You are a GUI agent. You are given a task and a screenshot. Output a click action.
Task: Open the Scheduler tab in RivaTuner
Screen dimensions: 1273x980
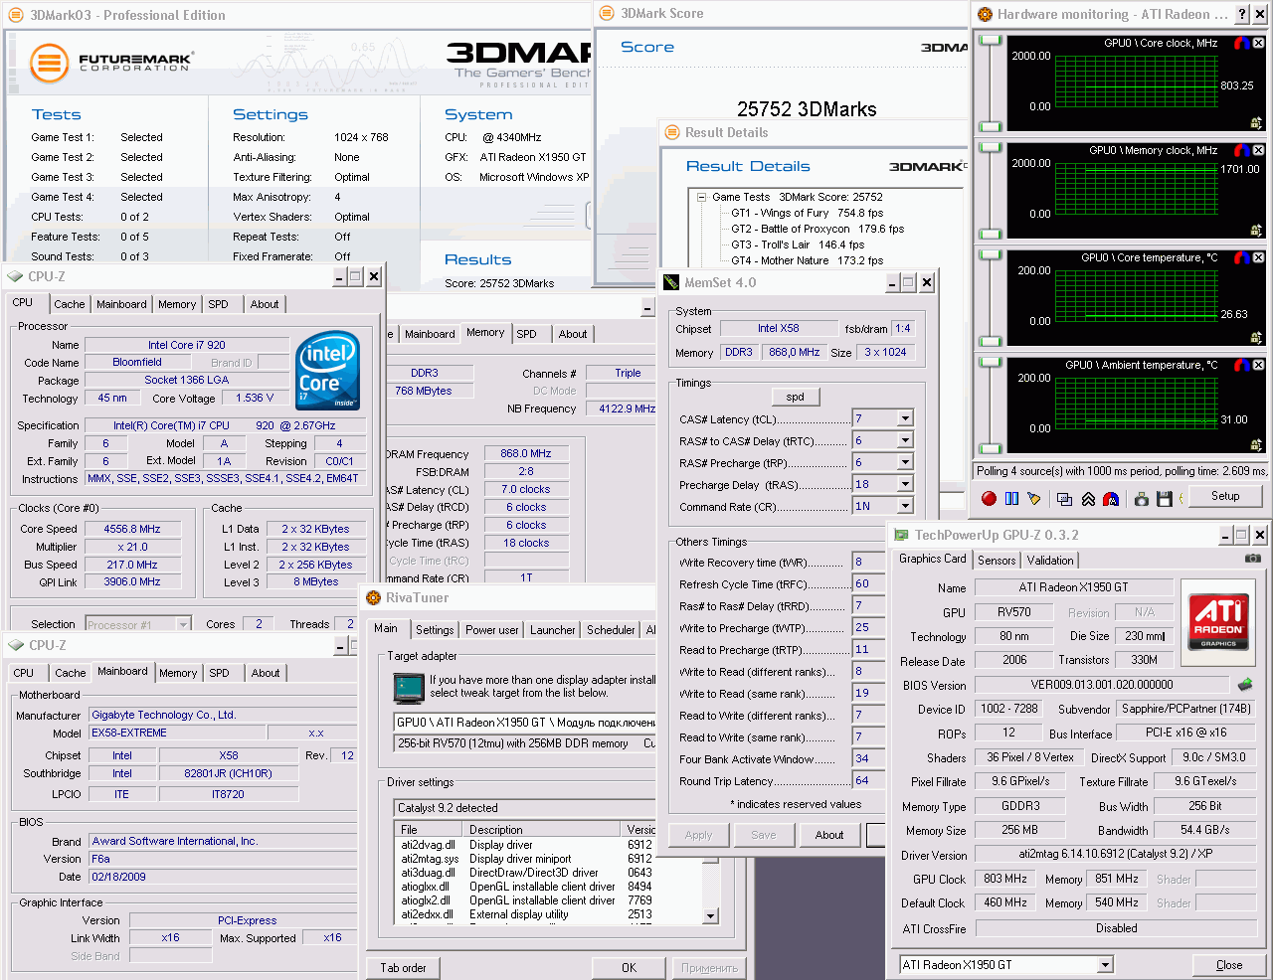pos(611,630)
